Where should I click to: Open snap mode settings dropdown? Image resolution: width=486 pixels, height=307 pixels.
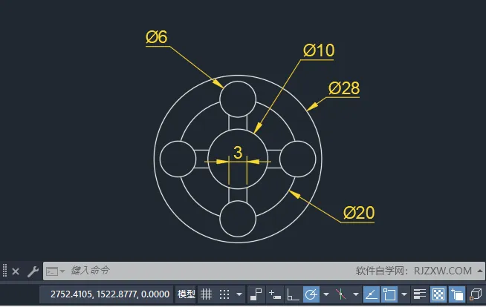tap(239, 294)
